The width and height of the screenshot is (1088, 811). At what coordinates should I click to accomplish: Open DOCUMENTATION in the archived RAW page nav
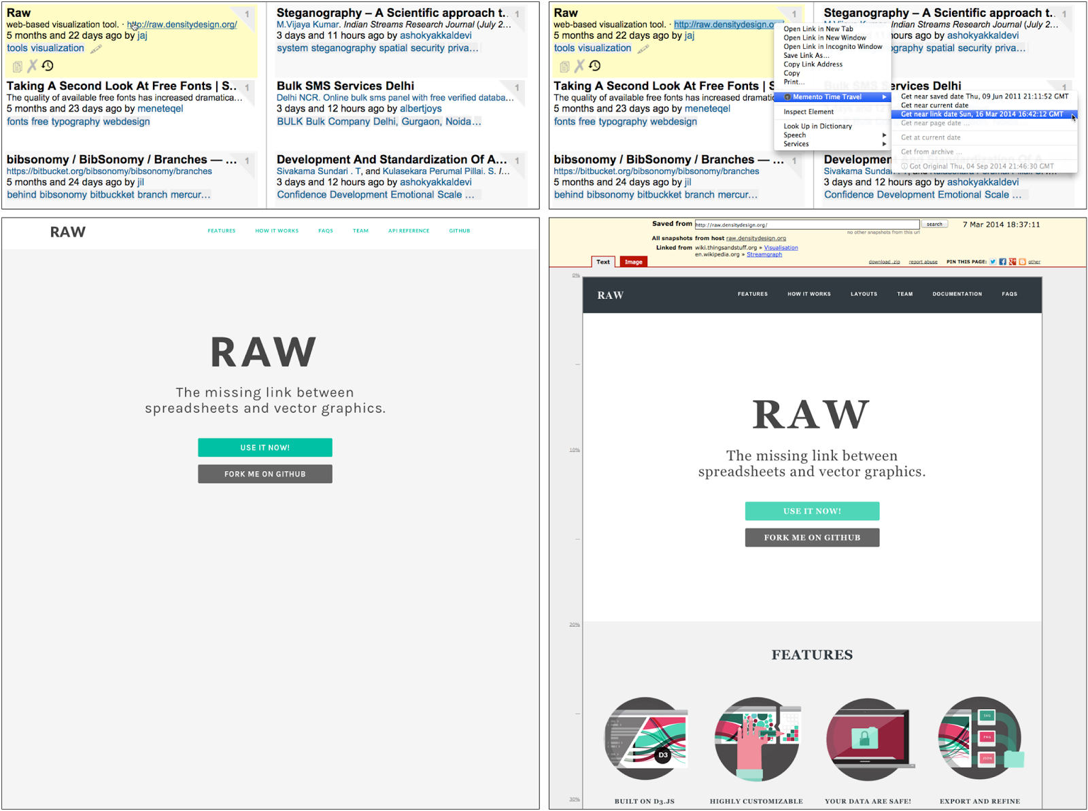[957, 294]
